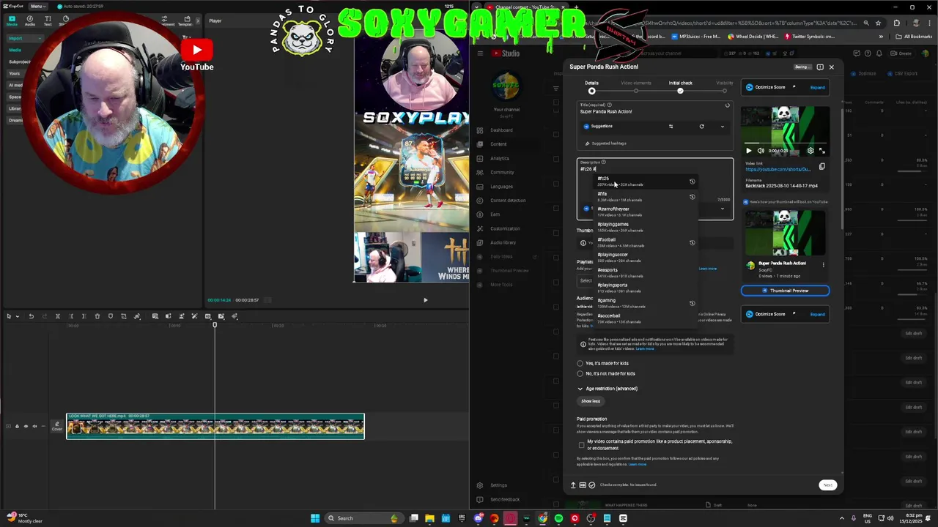Viewport: 938px width, 527px height.
Task: Go to the Details step
Action: (591, 86)
